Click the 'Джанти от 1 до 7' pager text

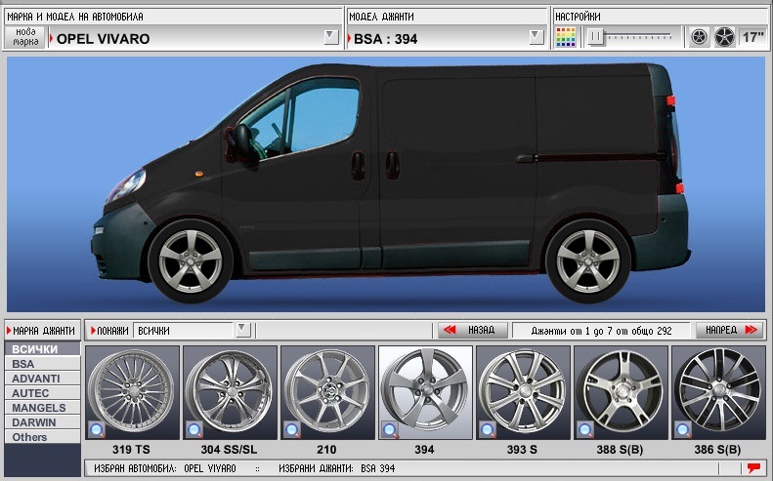point(601,331)
